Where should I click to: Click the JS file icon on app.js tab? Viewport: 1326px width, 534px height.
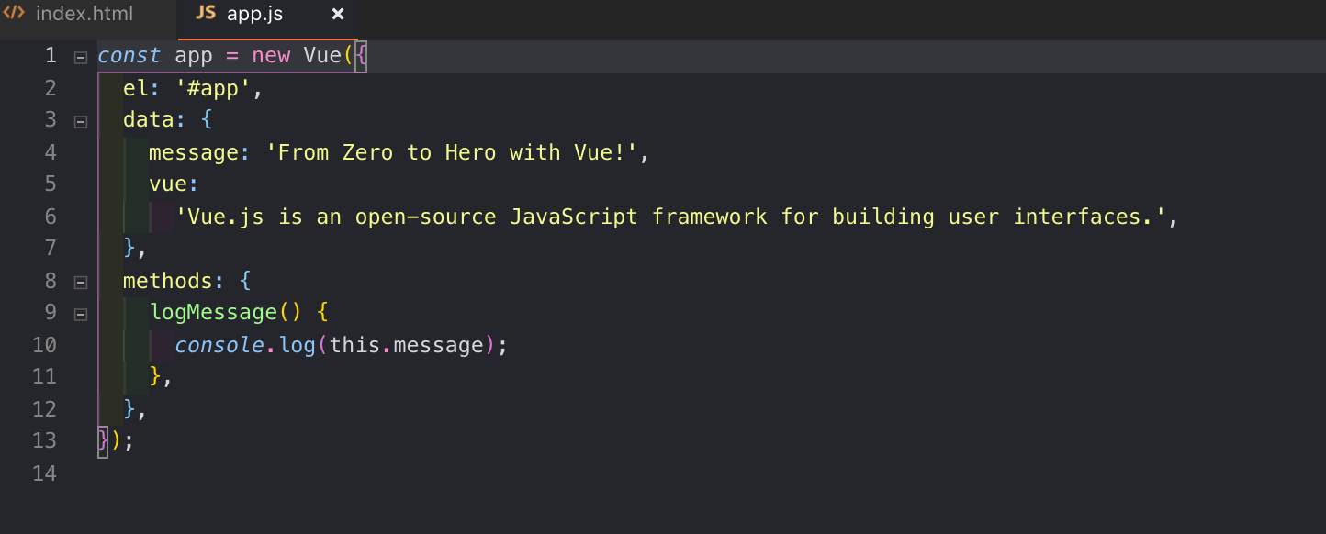(x=206, y=13)
